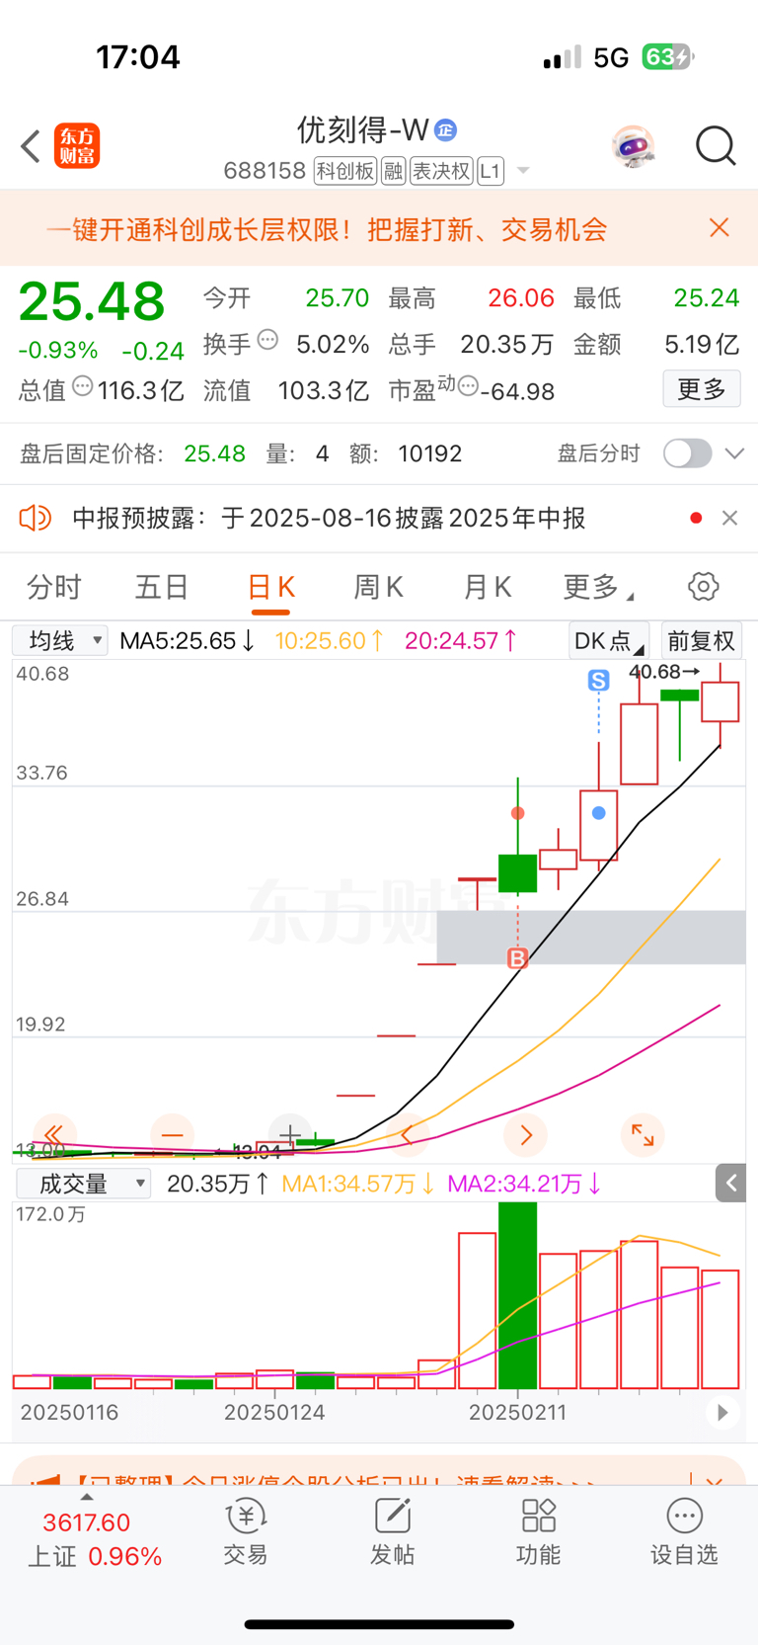Expand index ticker up arrow
The image size is (759, 1645).
point(87,1498)
